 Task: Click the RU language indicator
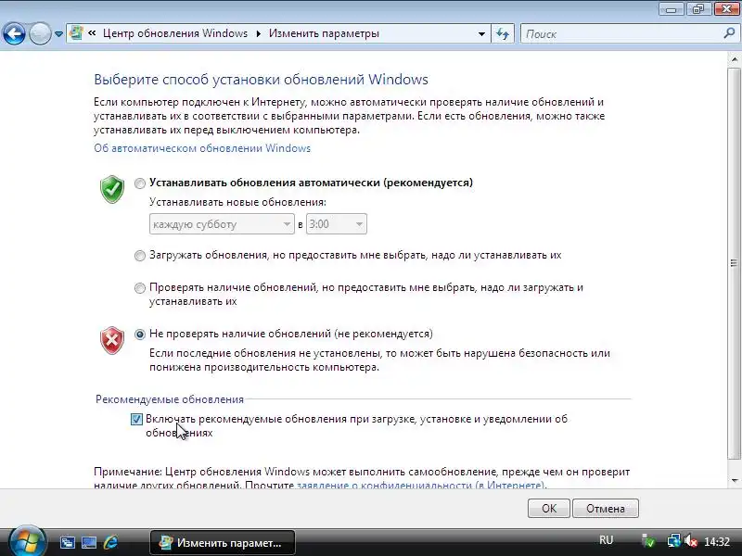[x=606, y=540]
